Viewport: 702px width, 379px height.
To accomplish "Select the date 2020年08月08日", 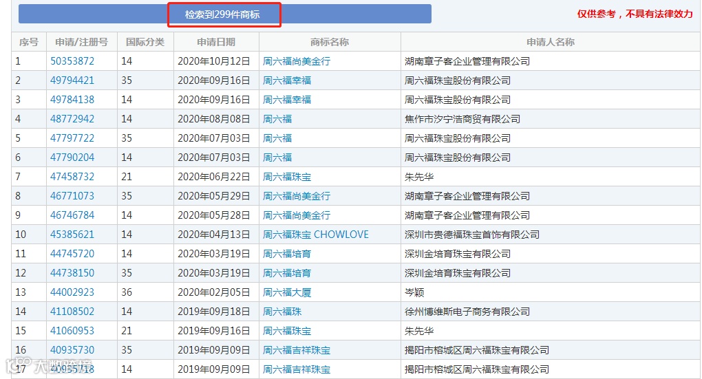I will click(x=213, y=118).
